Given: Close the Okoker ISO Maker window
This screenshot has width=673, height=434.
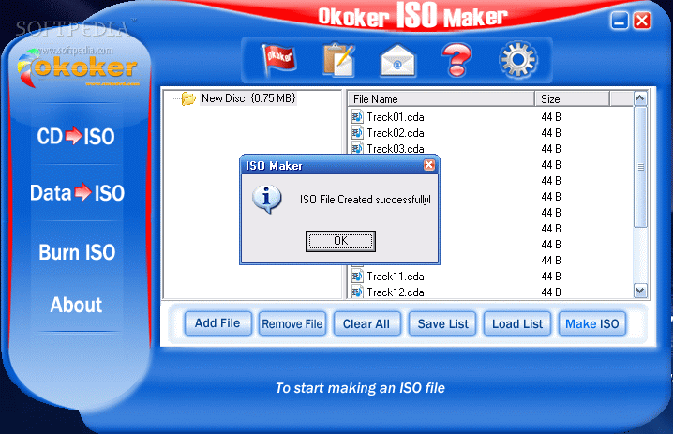Looking at the screenshot, I should point(642,21).
